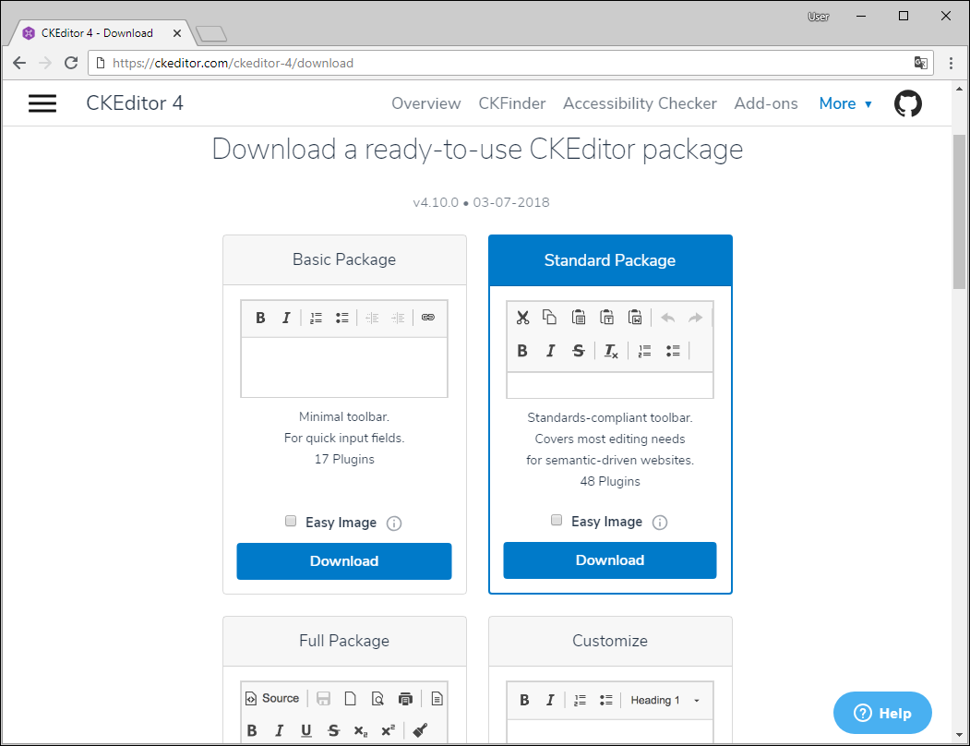The width and height of the screenshot is (970, 746).
Task: Open the hamburger navigation menu
Action: [x=42, y=103]
